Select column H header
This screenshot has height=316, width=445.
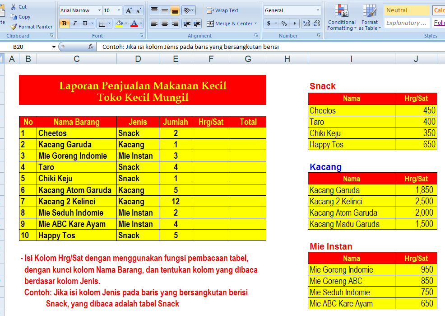pos(287,59)
